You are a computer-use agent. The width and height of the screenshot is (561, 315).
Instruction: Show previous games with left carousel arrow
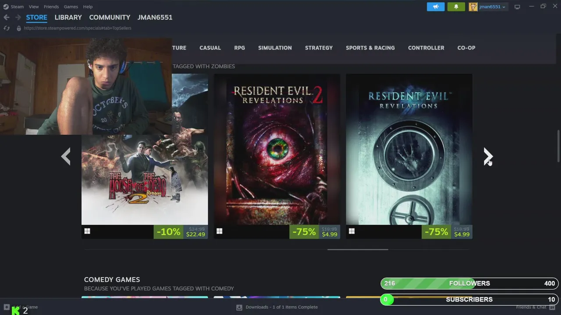coord(66,156)
